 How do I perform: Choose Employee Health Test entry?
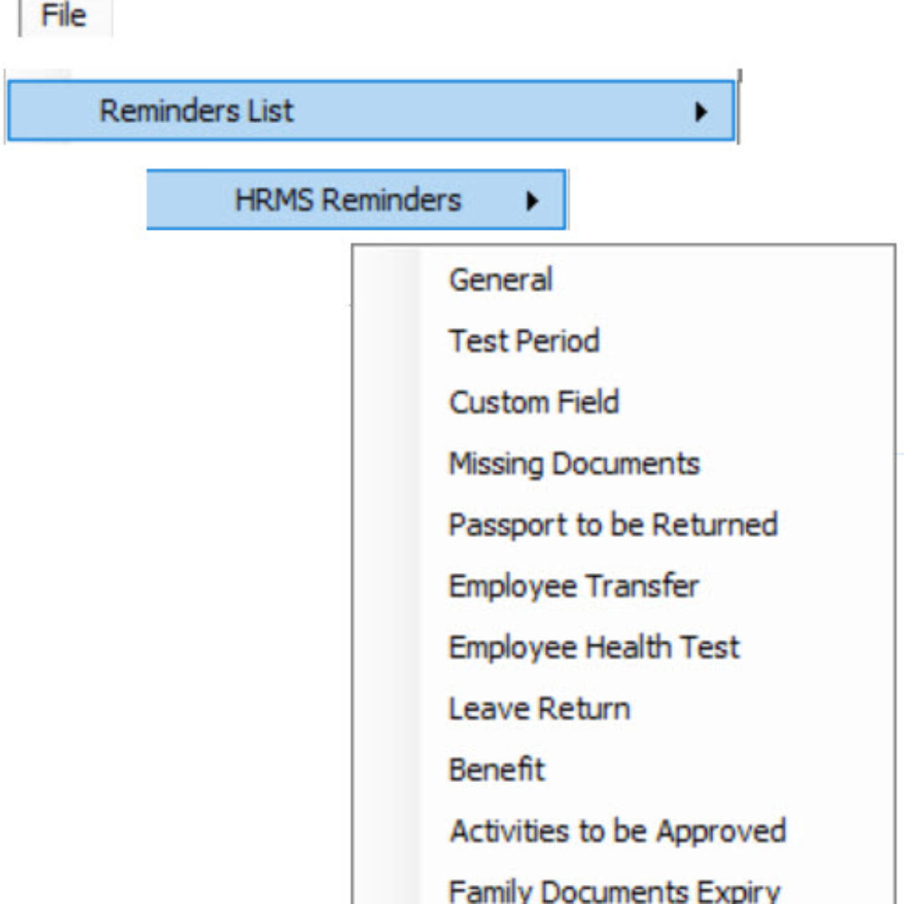click(594, 647)
